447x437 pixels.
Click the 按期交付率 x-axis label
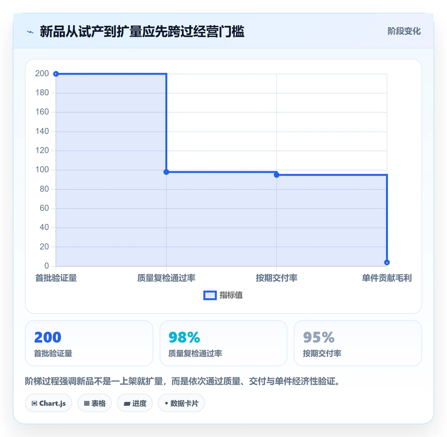(x=277, y=278)
